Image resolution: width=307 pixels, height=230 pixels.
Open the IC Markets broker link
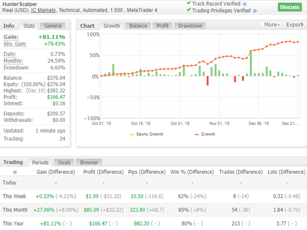point(44,10)
